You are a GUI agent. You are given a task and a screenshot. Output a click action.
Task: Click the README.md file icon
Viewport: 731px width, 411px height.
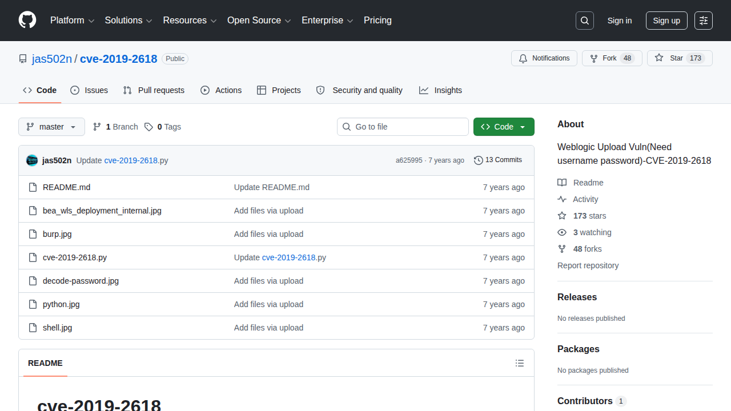pos(33,187)
